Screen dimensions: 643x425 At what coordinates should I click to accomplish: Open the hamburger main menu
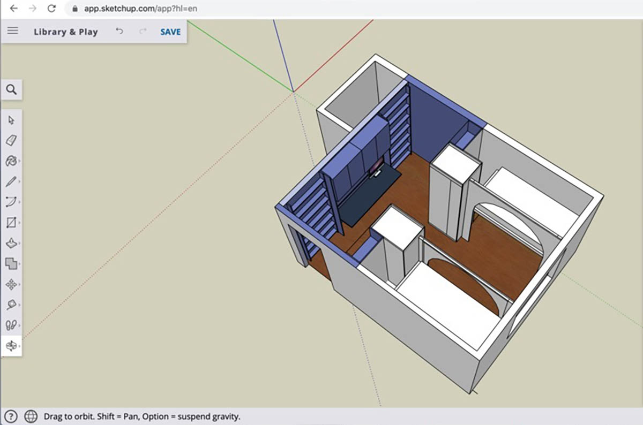click(x=12, y=31)
